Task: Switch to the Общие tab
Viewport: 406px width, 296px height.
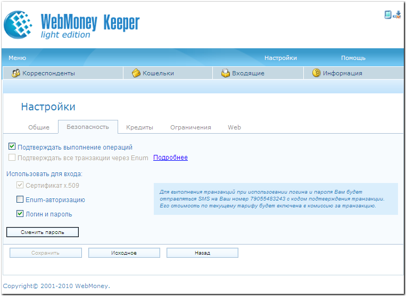Action: click(x=39, y=127)
